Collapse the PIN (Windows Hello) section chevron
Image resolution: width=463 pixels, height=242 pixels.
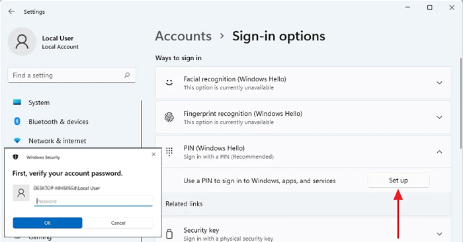tap(439, 151)
